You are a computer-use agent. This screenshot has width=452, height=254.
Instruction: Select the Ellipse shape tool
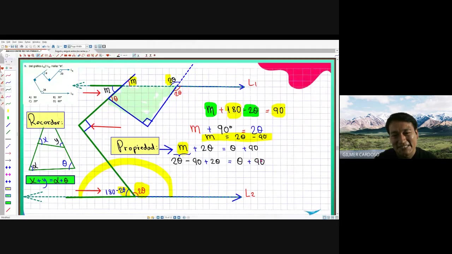tap(70, 55)
